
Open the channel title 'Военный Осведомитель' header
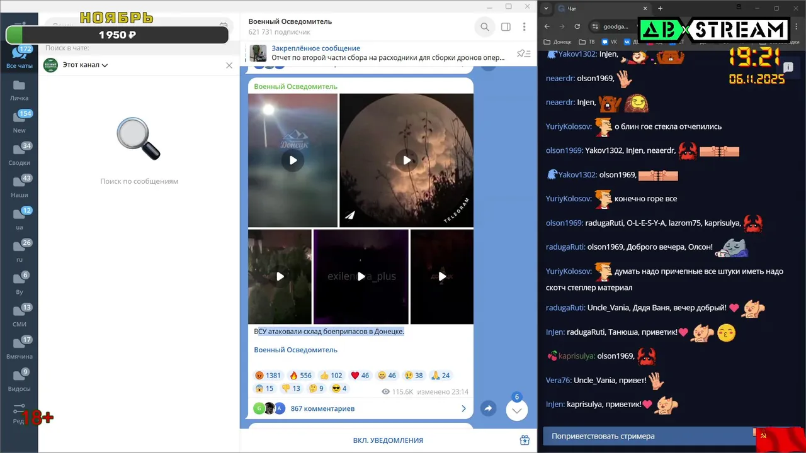290,21
